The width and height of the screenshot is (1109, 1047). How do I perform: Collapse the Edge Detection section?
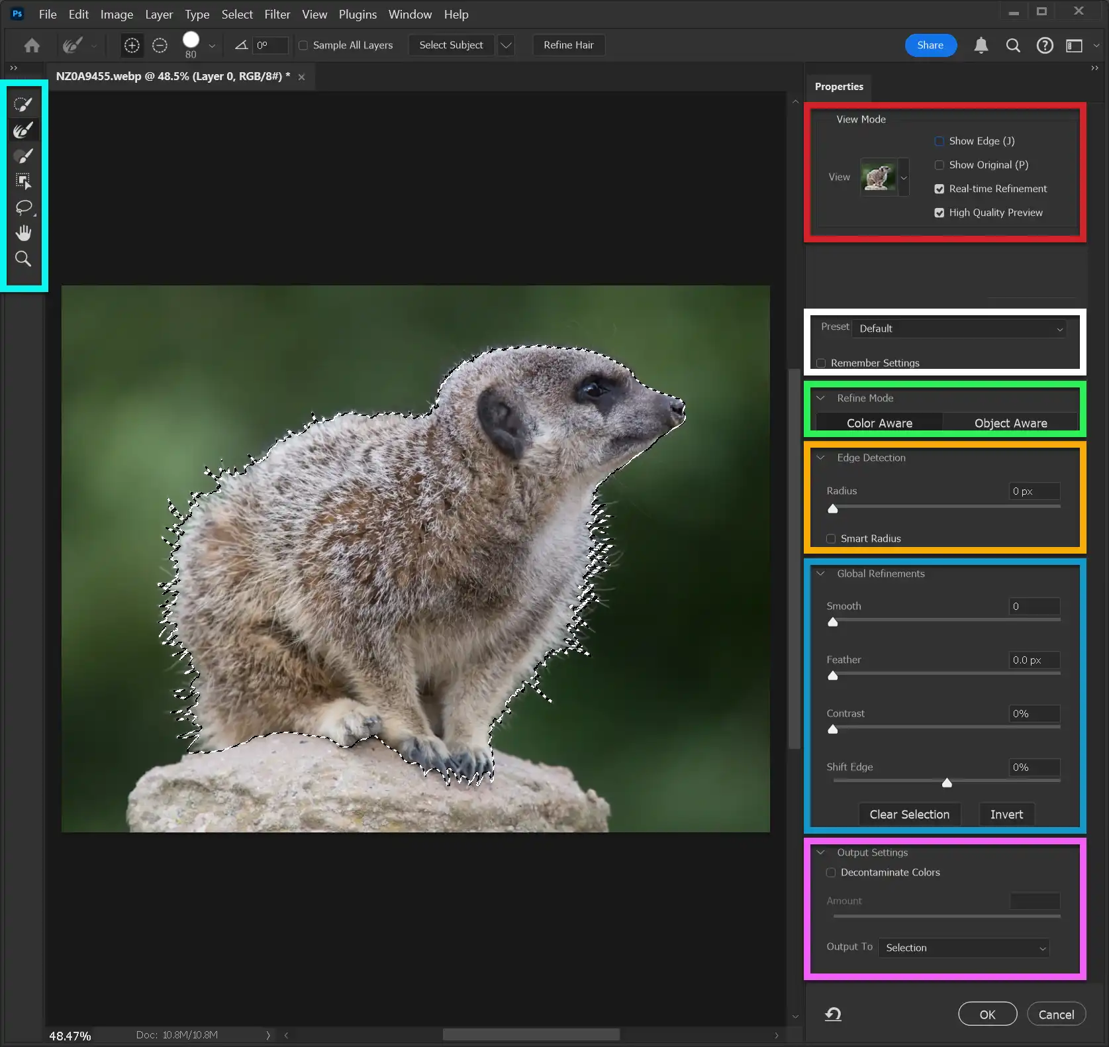pyautogui.click(x=821, y=457)
